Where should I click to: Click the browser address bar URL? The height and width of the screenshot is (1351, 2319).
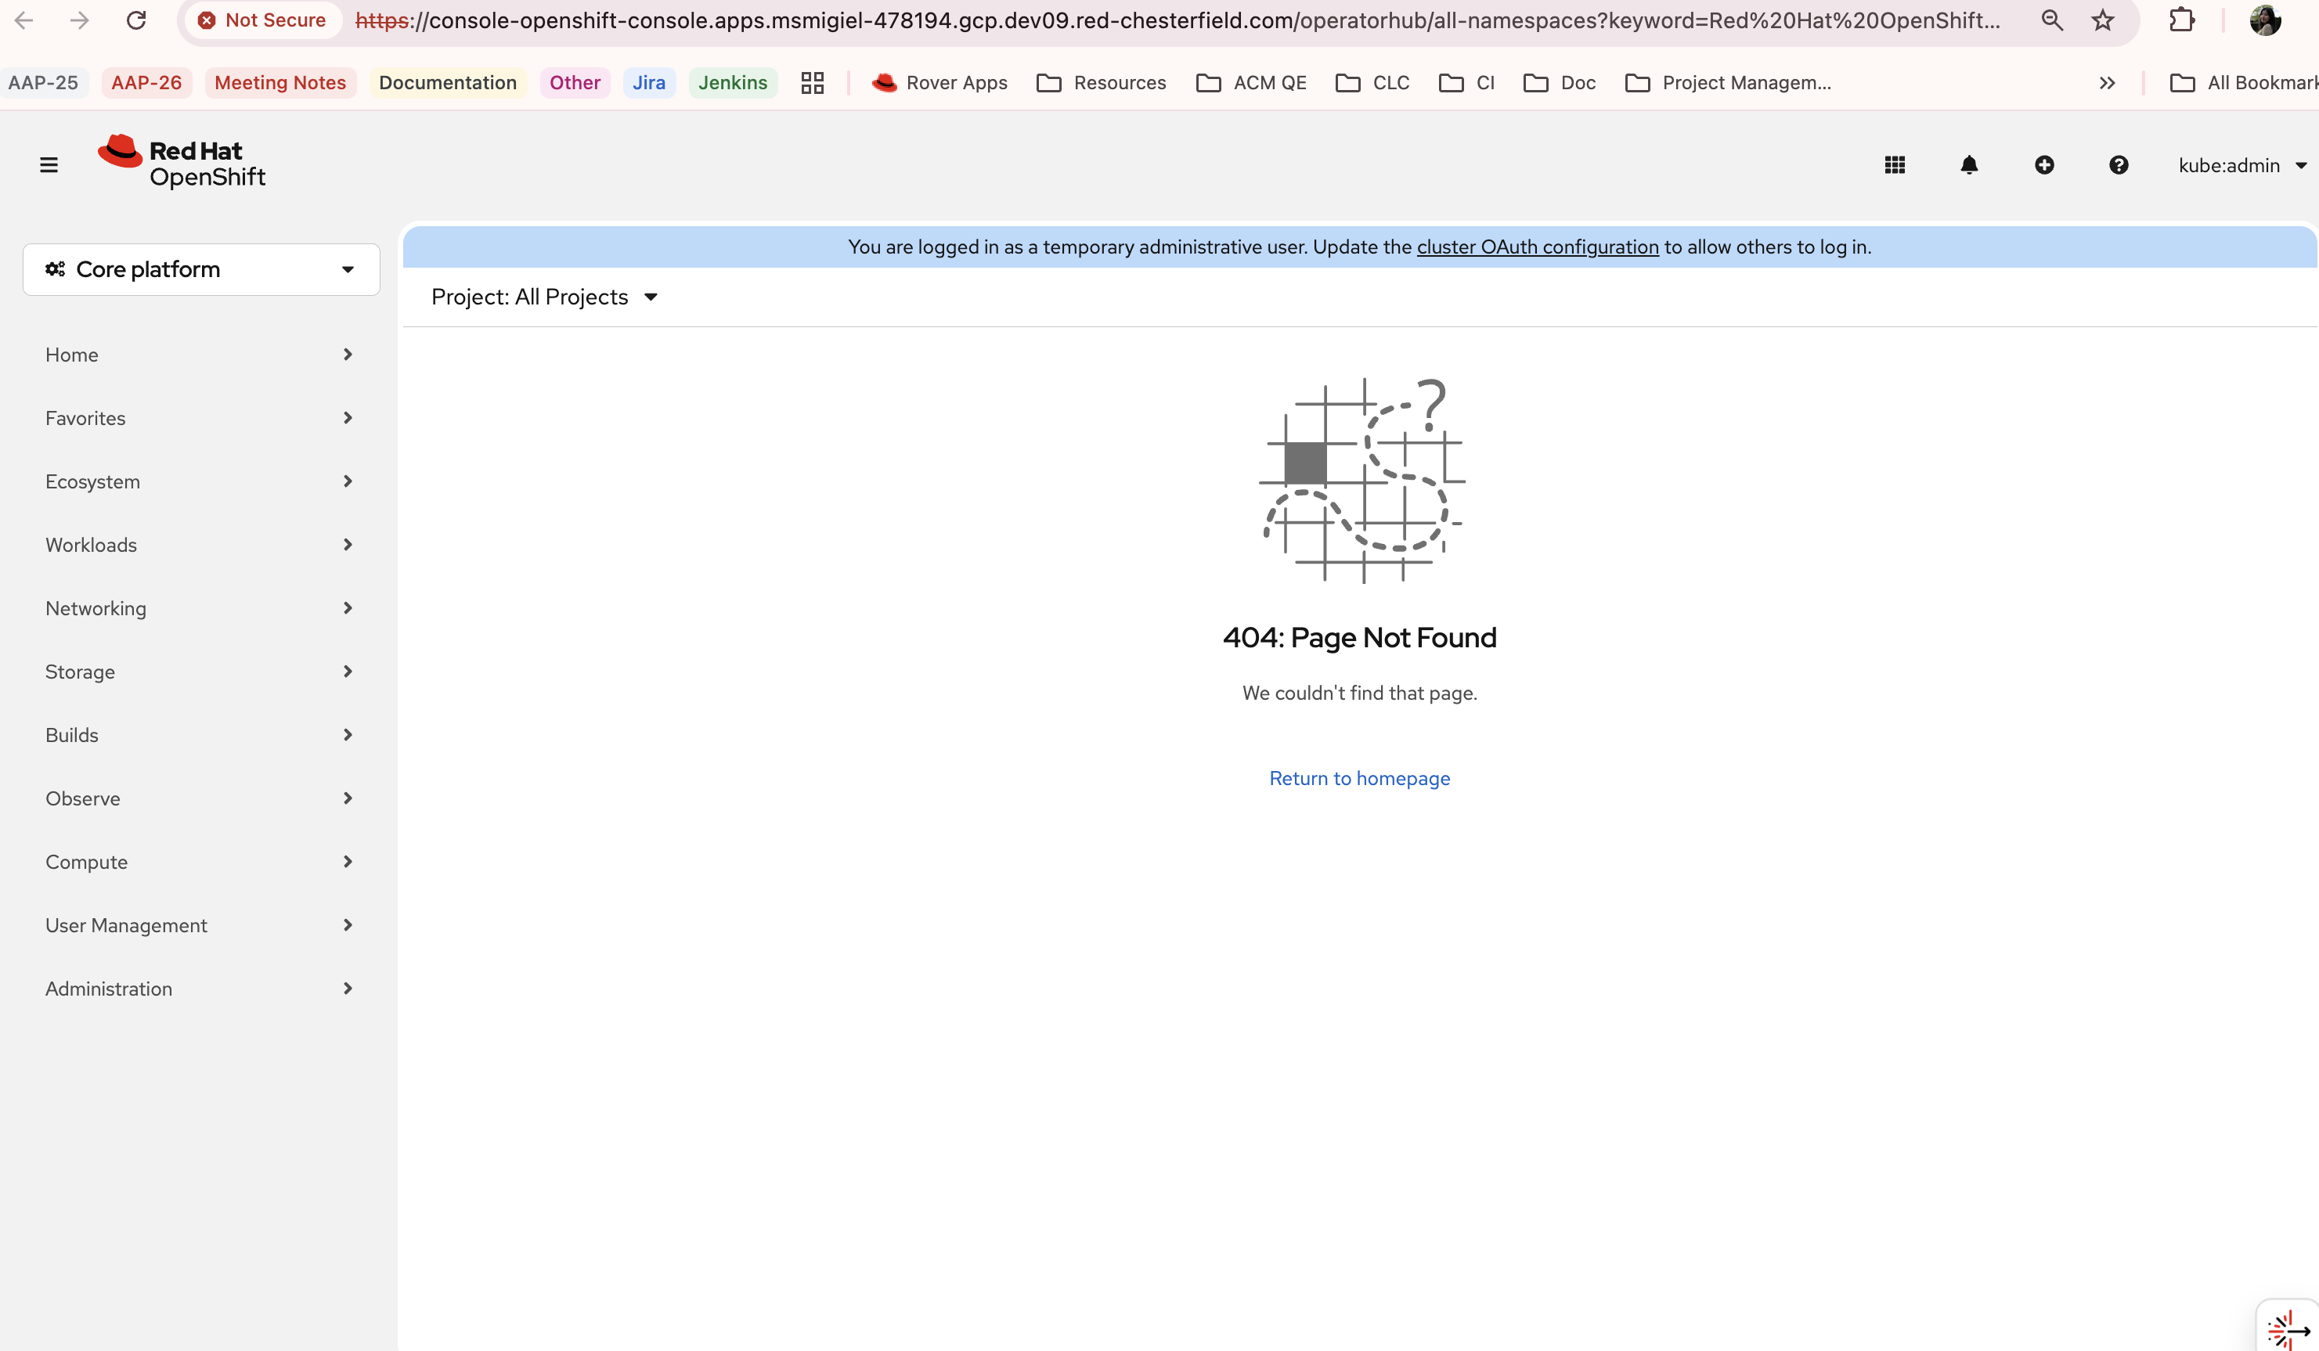pos(1178,20)
